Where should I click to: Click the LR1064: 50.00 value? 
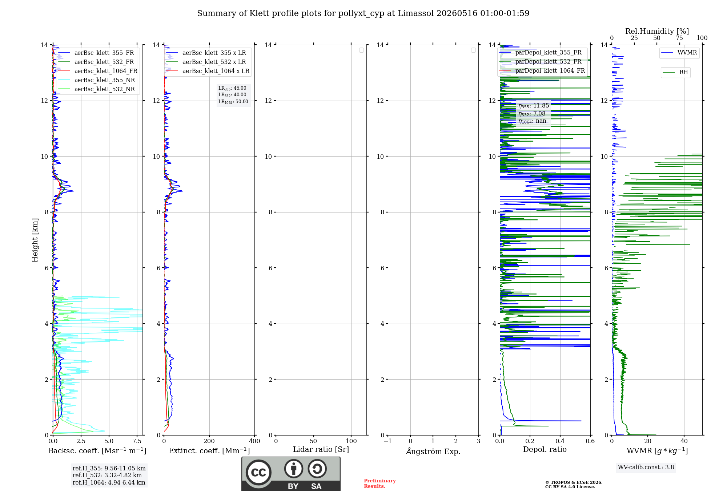click(233, 102)
